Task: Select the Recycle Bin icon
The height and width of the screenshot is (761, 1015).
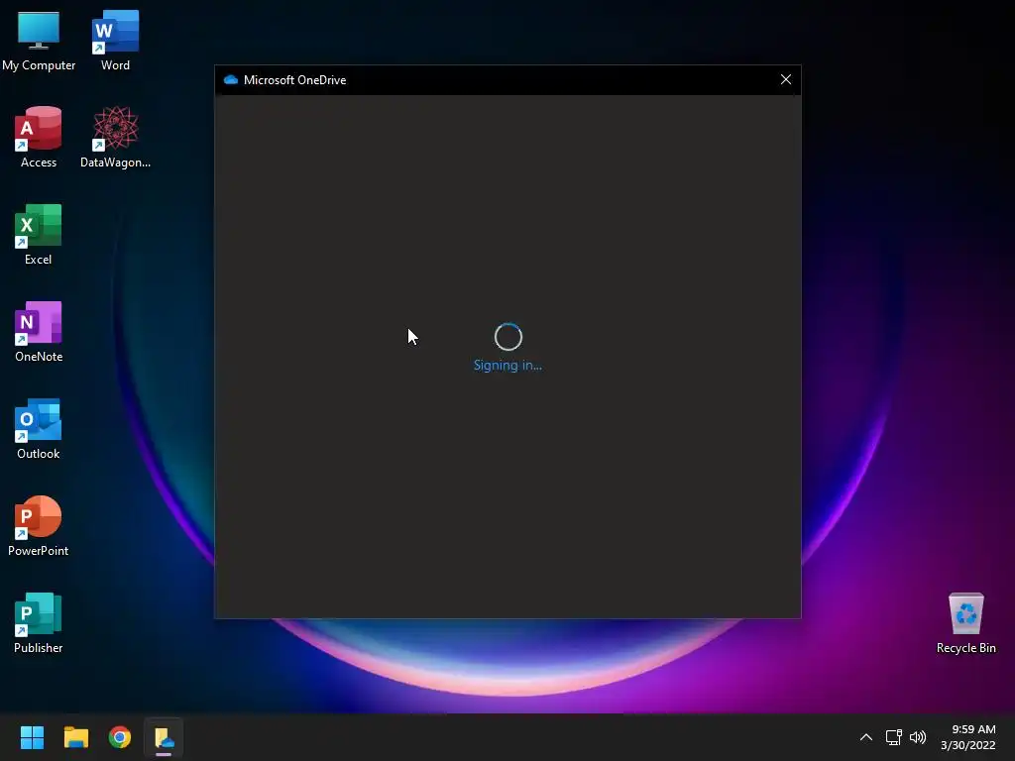Action: click(x=965, y=622)
